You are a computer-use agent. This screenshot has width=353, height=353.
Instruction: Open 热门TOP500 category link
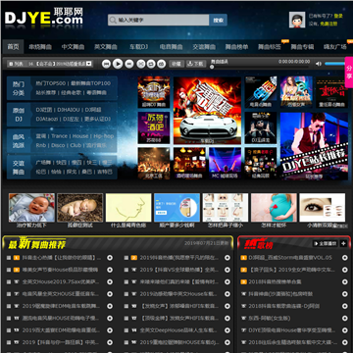point(51,83)
